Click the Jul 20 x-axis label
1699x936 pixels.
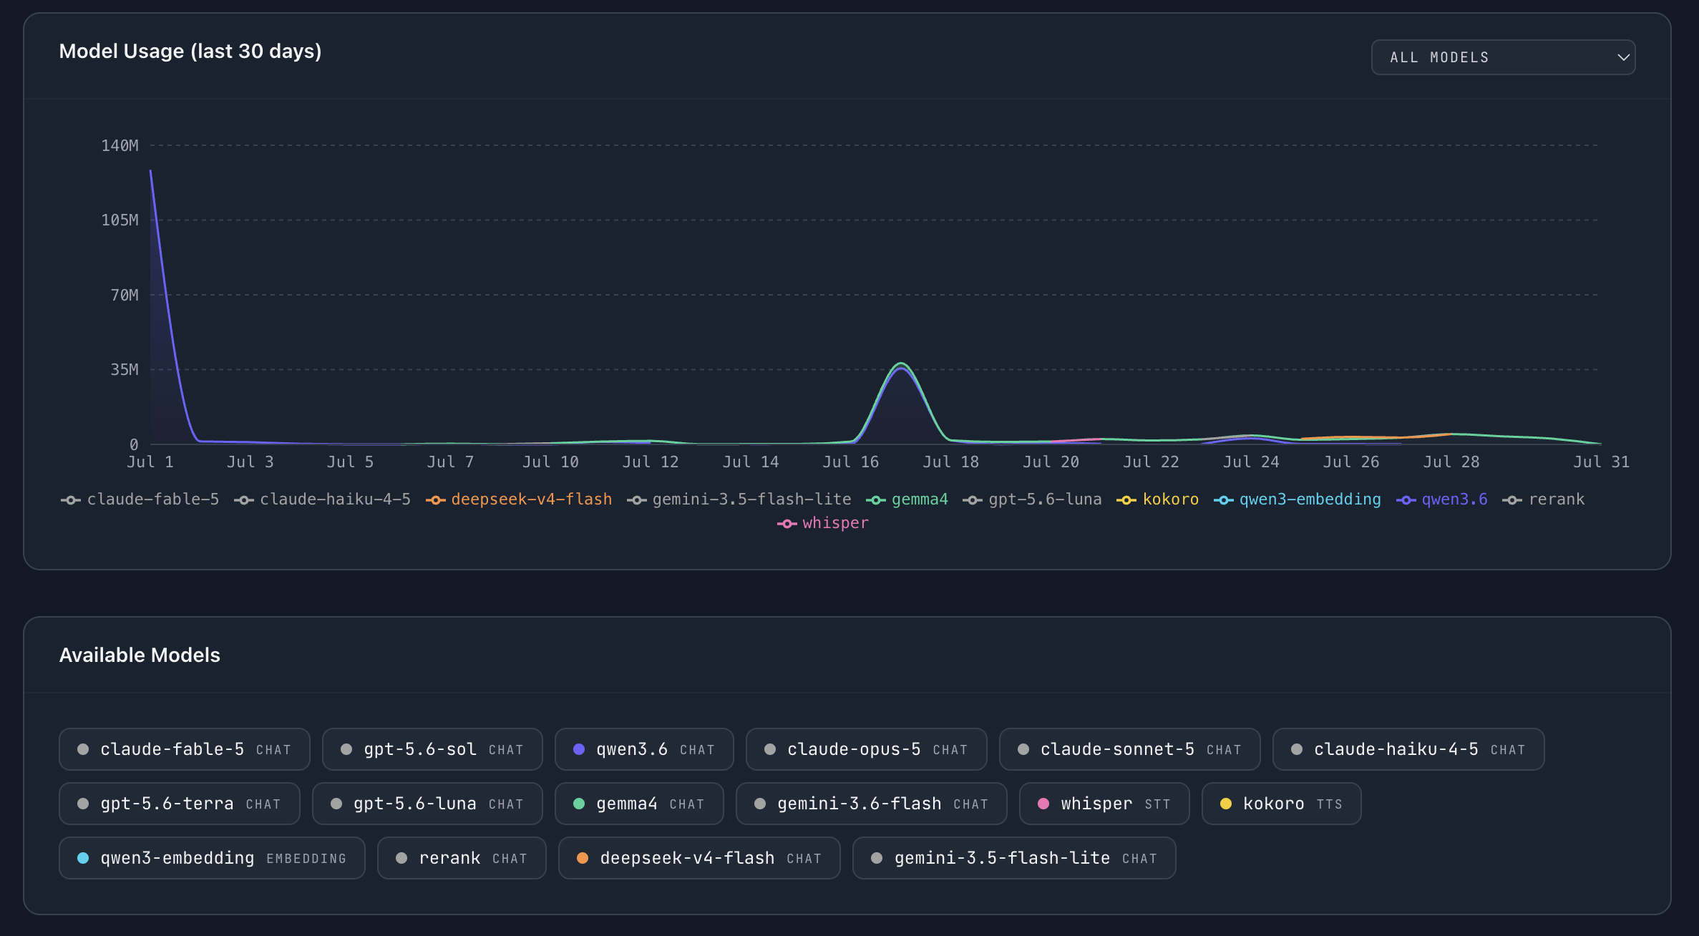tap(1051, 462)
